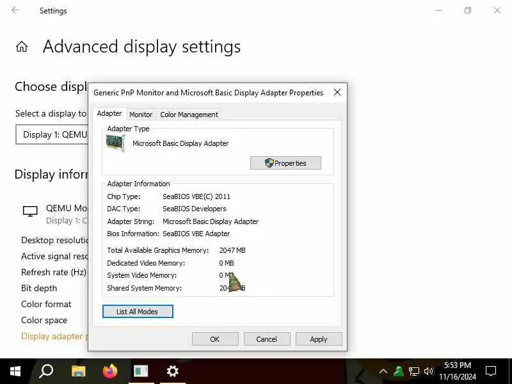Open the Color Management tab
This screenshot has height=384, width=512.
click(x=189, y=115)
